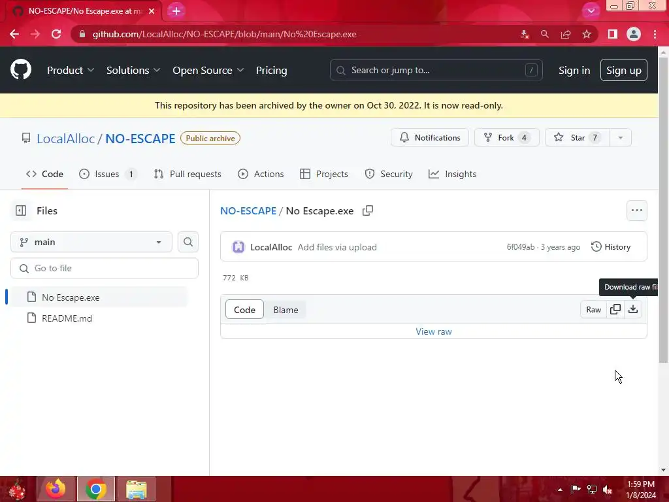669x502 pixels.
Task: Click the Go to file input
Action: (x=105, y=268)
